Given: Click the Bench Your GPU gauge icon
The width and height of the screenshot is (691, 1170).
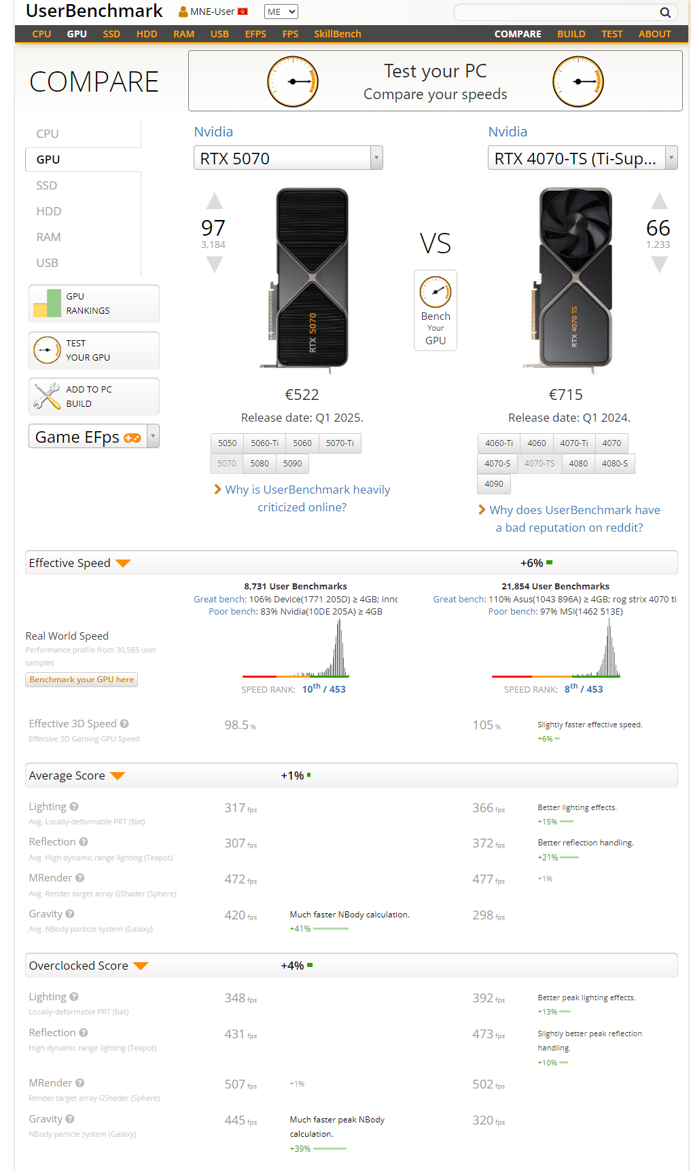Looking at the screenshot, I should [436, 292].
